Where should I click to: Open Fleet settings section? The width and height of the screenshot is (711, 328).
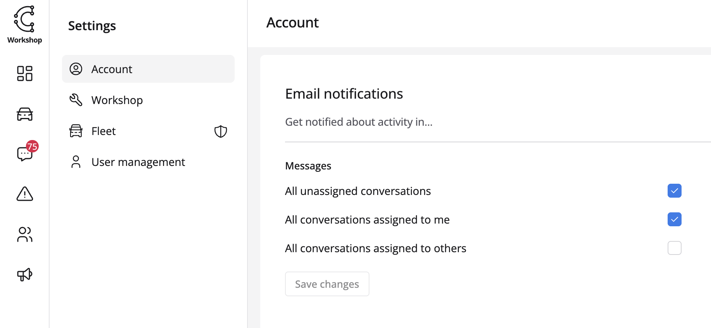click(103, 131)
